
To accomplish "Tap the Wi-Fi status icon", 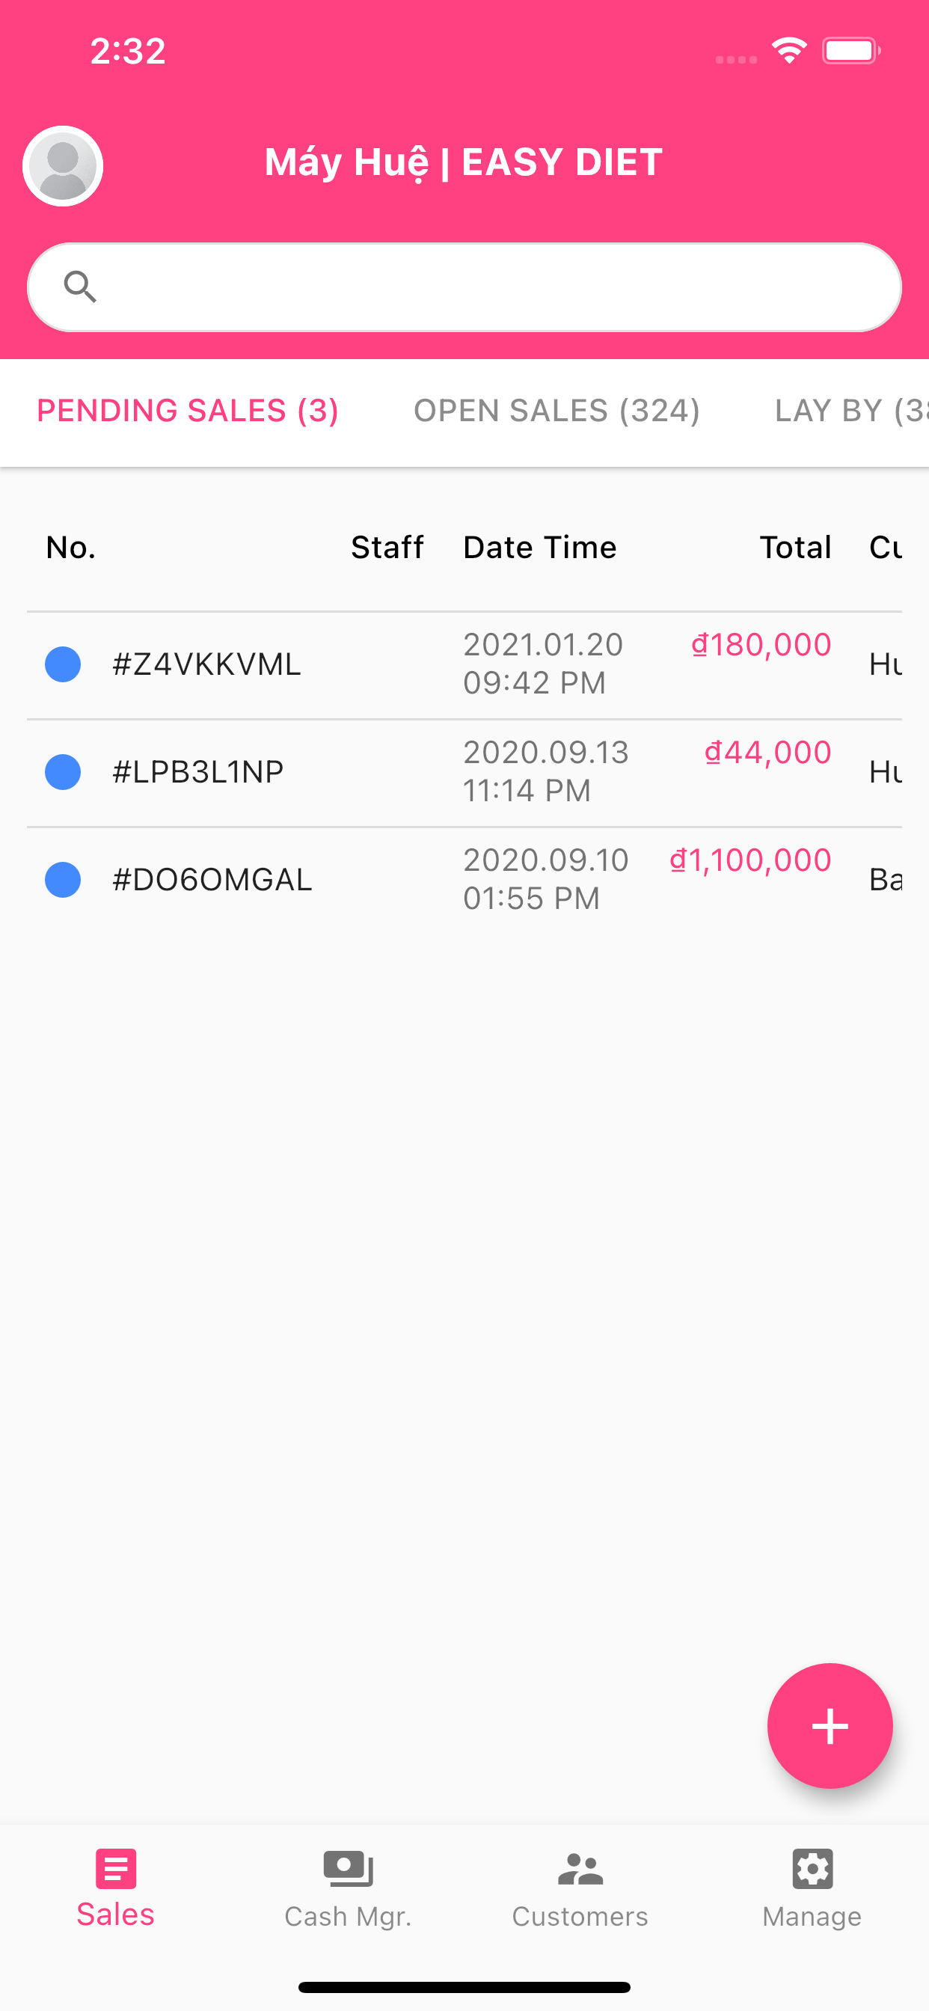I will coord(789,51).
